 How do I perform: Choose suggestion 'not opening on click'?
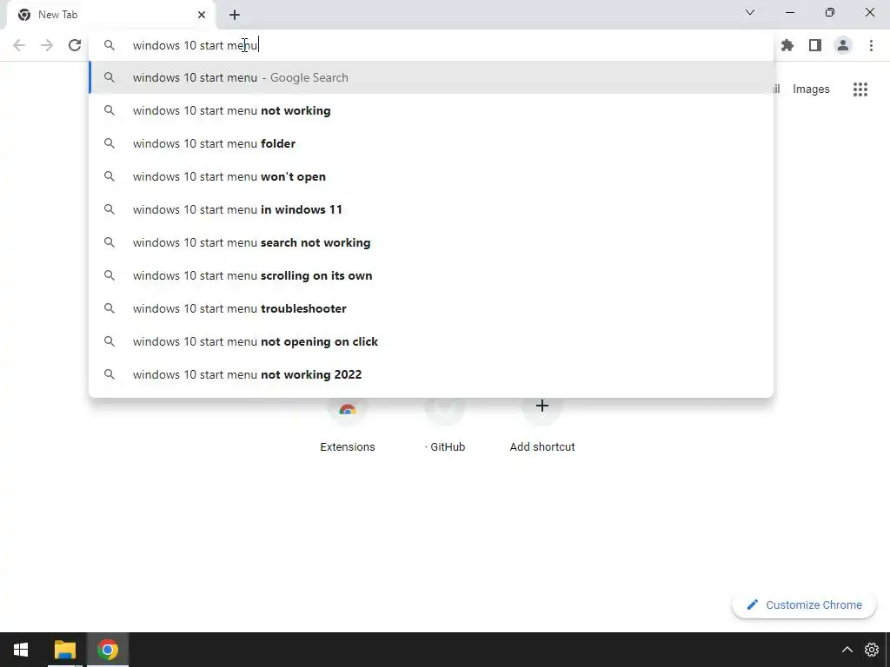coord(431,341)
